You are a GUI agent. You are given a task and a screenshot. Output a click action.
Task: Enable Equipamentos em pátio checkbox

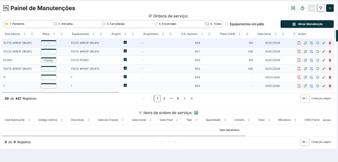pyautogui.click(x=226, y=24)
